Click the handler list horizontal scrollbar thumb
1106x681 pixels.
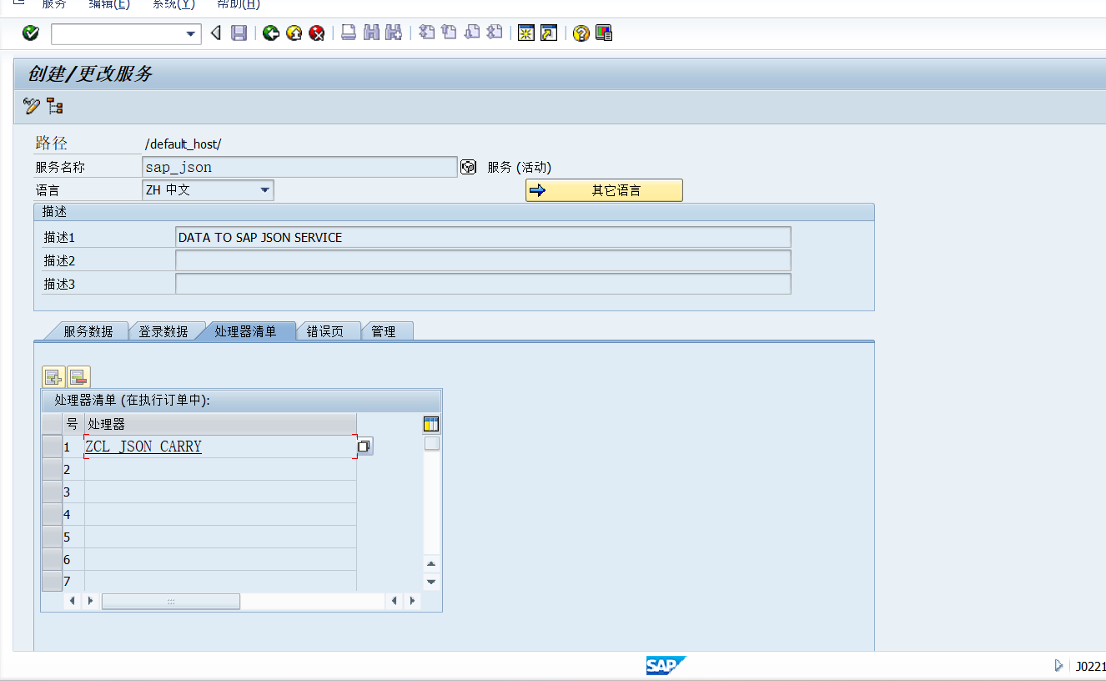pos(171,601)
